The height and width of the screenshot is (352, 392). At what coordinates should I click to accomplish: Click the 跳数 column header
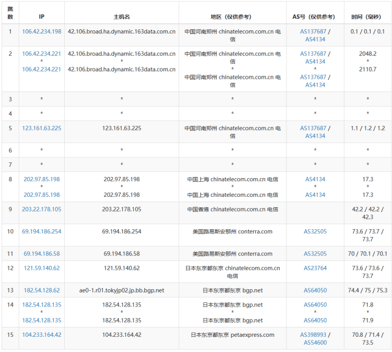tap(10, 13)
